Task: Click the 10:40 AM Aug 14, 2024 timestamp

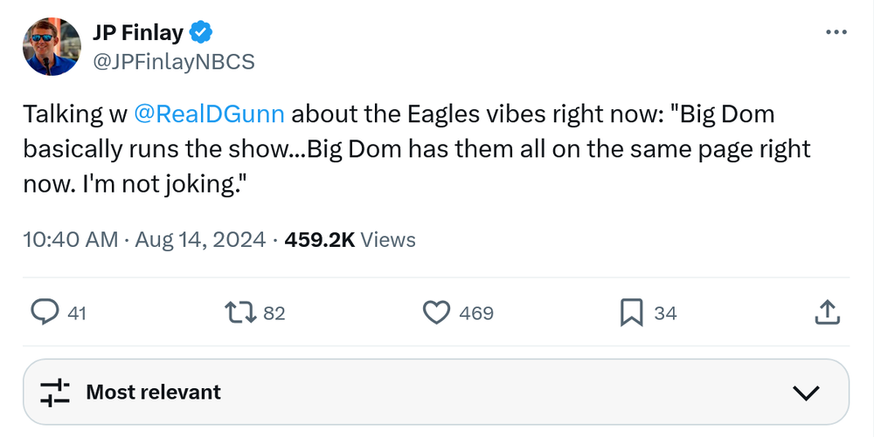Action: point(144,240)
